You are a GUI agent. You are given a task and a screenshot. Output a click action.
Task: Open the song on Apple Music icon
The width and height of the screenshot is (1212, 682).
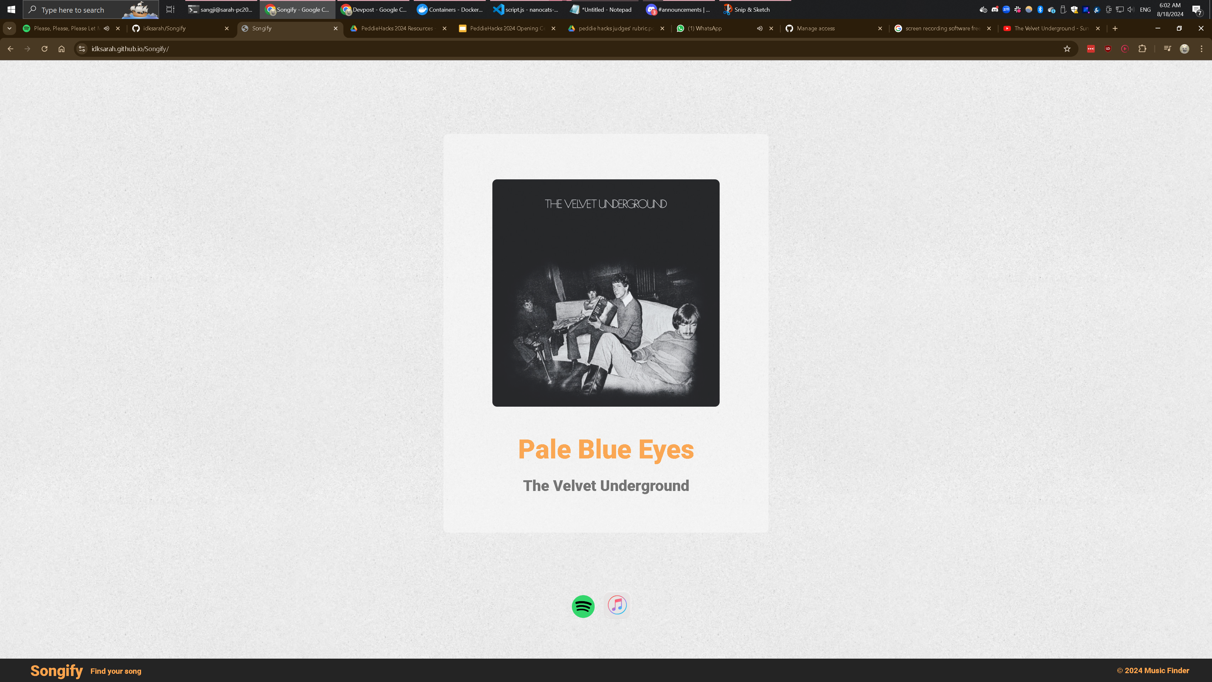(x=617, y=605)
